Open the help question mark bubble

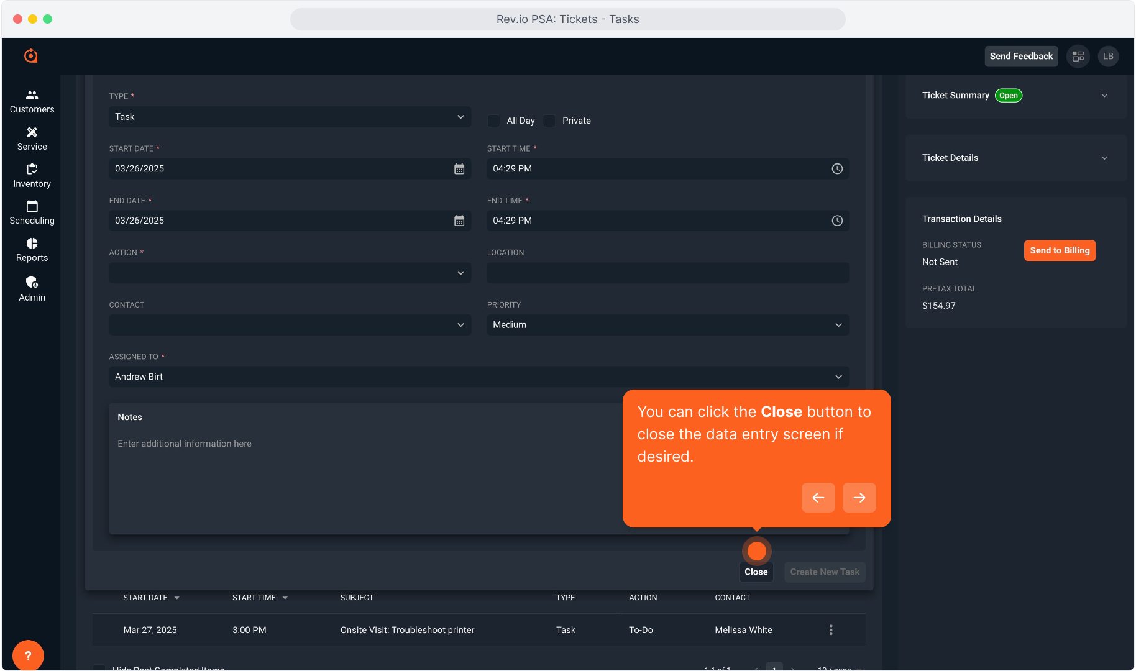(27, 655)
